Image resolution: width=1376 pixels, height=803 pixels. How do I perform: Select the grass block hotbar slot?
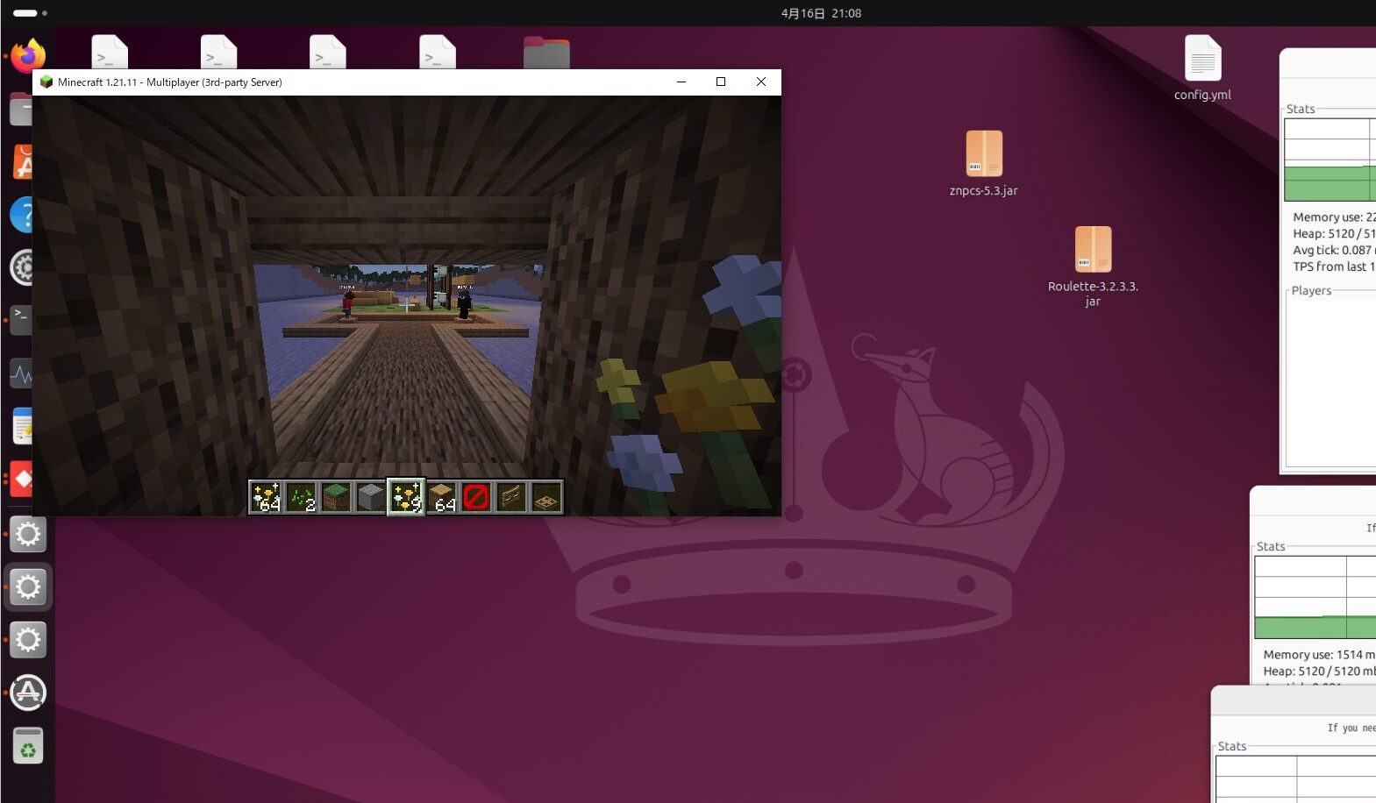(x=336, y=497)
